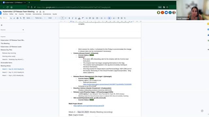Click the increase indent icon

click(x=121, y=18)
